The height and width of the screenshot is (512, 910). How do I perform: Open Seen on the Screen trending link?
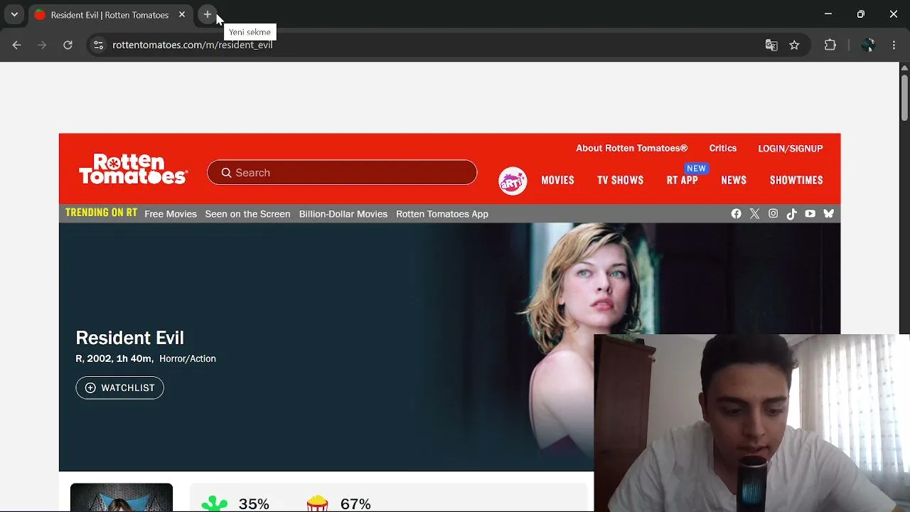point(247,214)
